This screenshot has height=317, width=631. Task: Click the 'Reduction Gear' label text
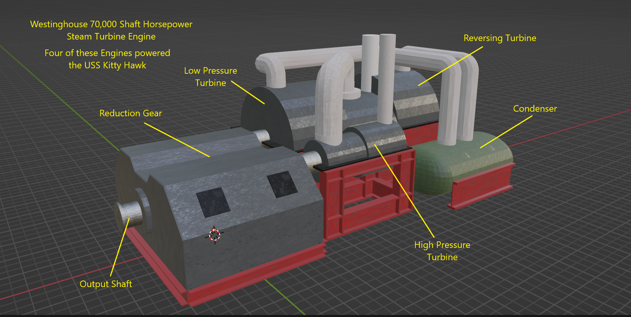coord(131,113)
